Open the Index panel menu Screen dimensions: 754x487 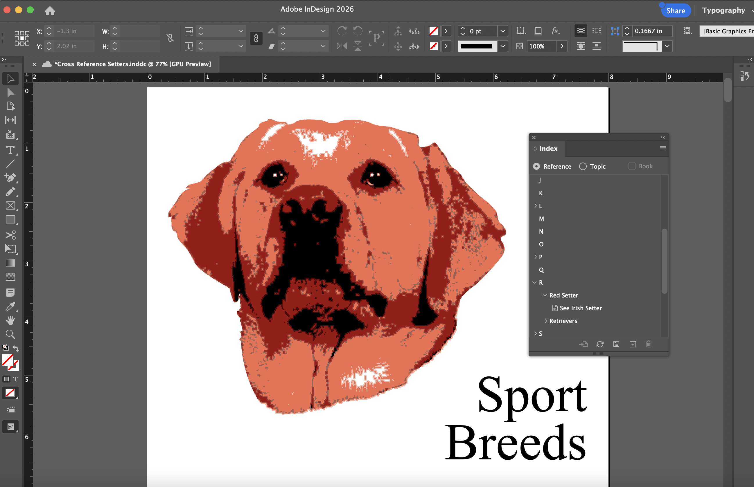663,149
